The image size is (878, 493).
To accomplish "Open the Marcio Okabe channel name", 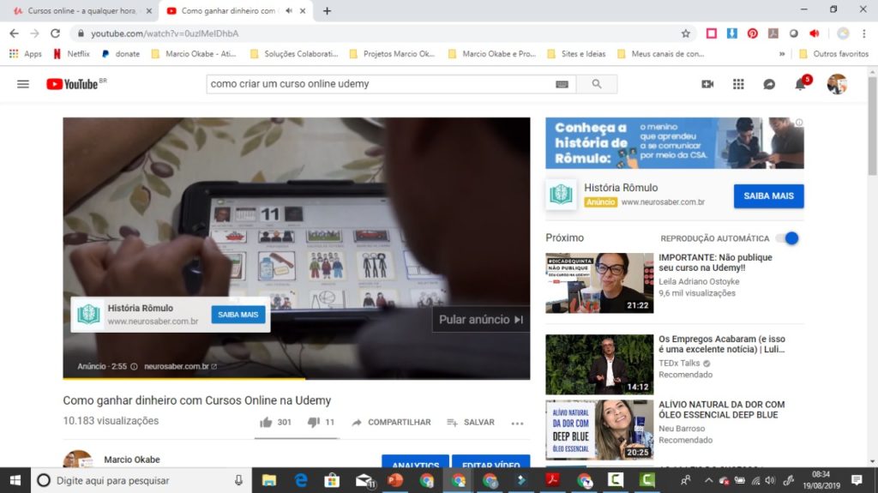I will (131, 460).
